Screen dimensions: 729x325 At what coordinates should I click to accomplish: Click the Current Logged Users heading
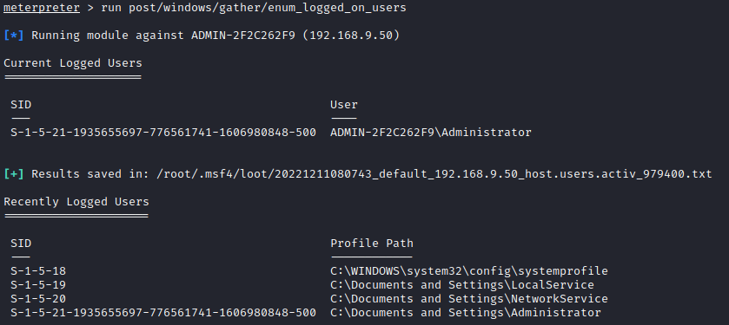pyautogui.click(x=73, y=63)
